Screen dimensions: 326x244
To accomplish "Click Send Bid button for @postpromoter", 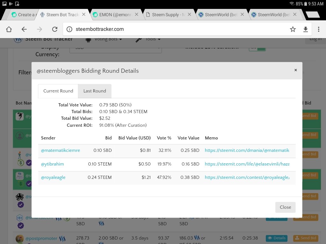I will 306,238.
